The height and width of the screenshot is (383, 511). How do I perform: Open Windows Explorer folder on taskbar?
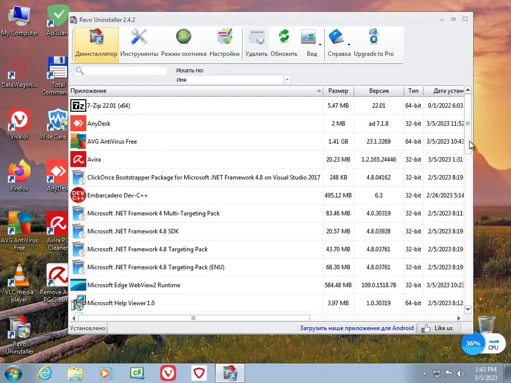pyautogui.click(x=75, y=373)
